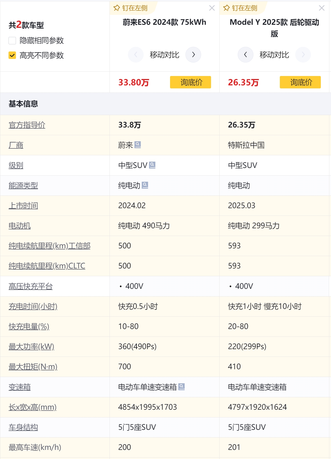Open 纯电续航里程(km)工信部 link
This screenshot has width=331, height=459.
click(x=50, y=246)
